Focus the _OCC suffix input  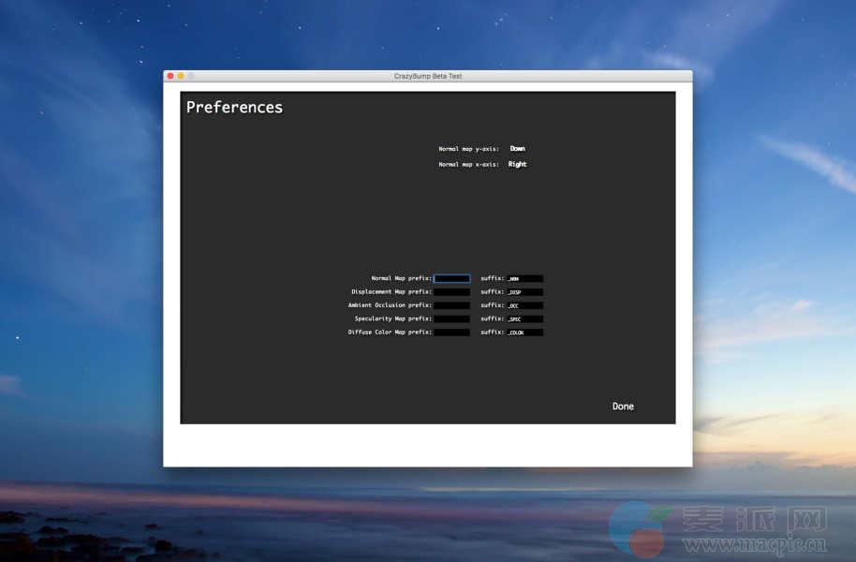tap(524, 305)
